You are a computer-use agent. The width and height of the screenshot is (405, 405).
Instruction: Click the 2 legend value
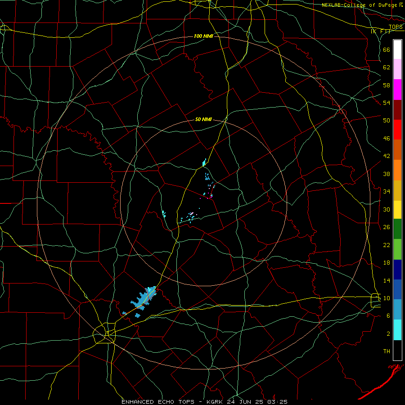click(x=388, y=333)
